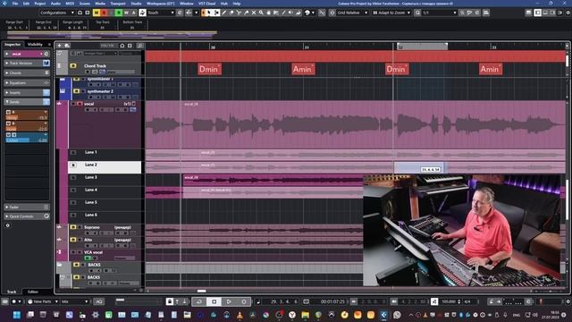Viewport: 572px width, 322px height.
Task: Open the track presets icon beside Add Track
Action: point(67,46)
